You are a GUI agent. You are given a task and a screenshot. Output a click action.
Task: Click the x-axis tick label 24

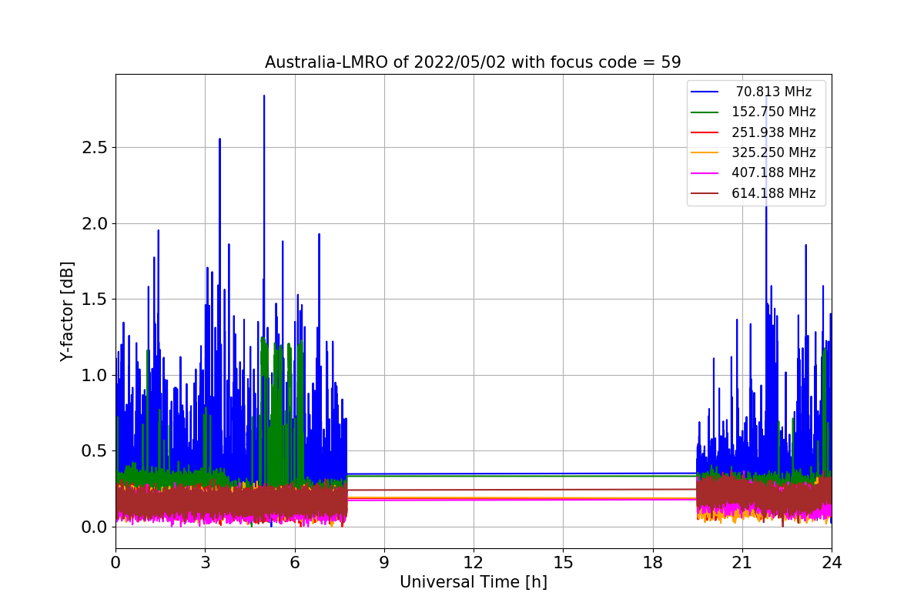(832, 563)
